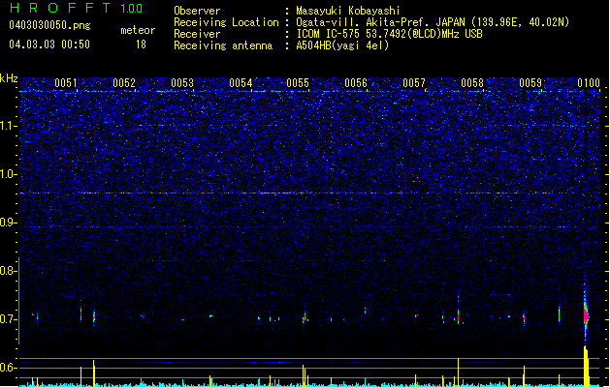Click the 0052 time marker
The width and height of the screenshot is (610, 387).
coord(124,83)
